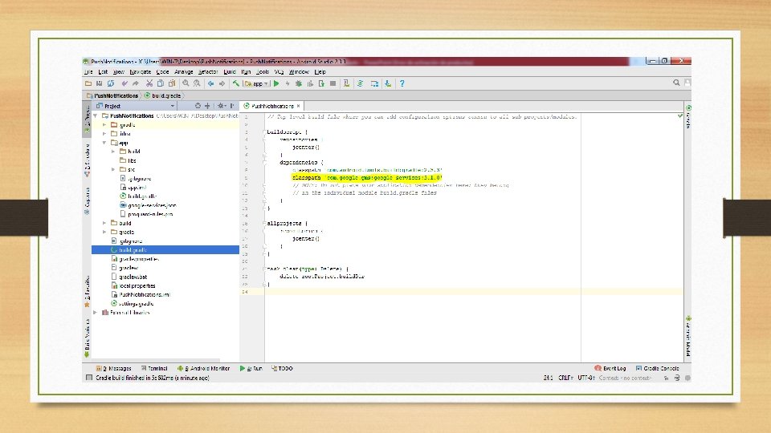Open the Analyze menu
The width and height of the screenshot is (771, 433).
click(183, 71)
